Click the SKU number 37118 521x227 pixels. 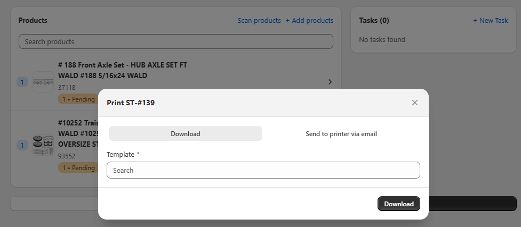(67, 87)
